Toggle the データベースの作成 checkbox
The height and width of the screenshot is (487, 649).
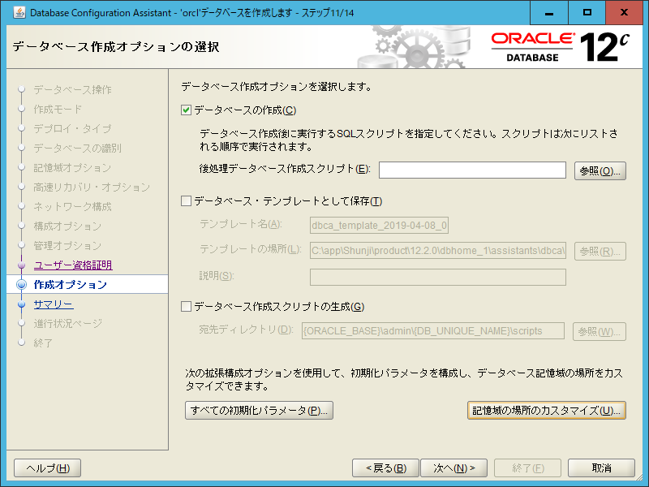(187, 110)
